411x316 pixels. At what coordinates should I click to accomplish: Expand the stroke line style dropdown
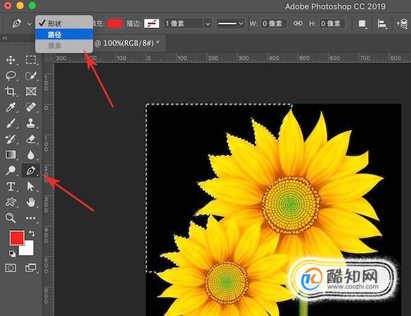(x=230, y=23)
